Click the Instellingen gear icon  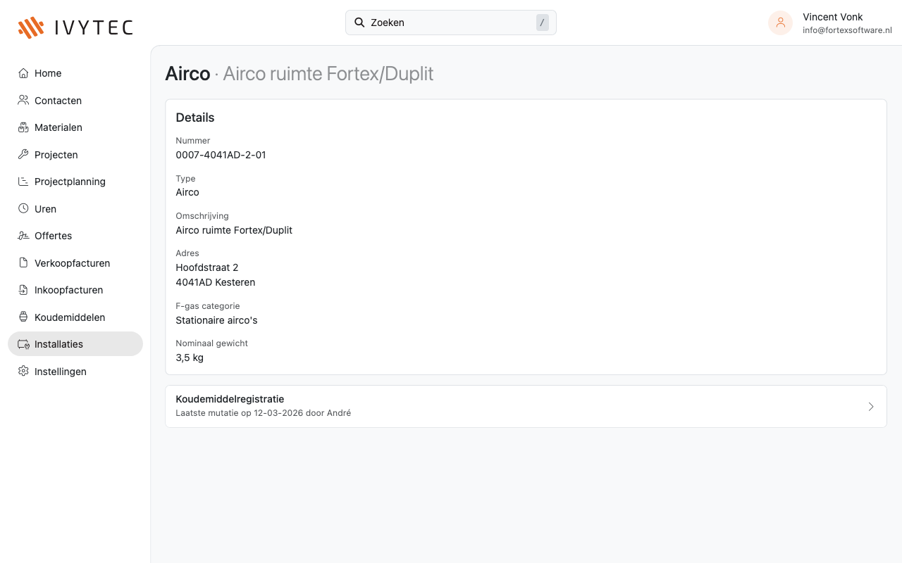pyautogui.click(x=23, y=371)
